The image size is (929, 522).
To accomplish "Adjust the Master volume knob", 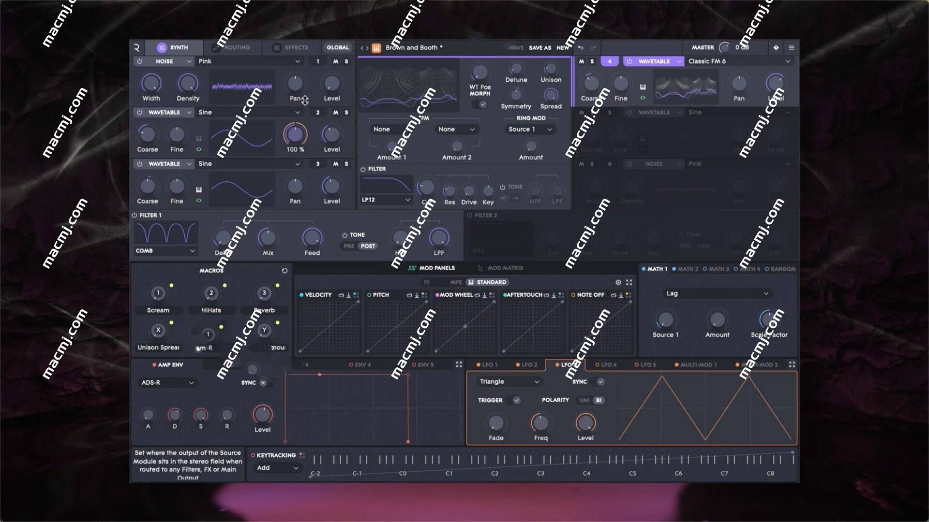I will point(724,47).
